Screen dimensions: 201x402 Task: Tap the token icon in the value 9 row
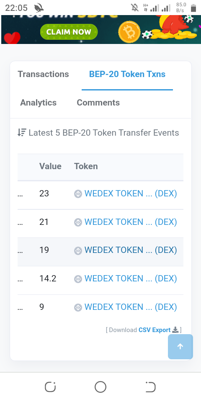78,307
